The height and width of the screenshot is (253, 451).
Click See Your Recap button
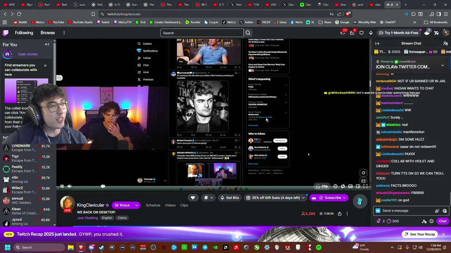420,234
